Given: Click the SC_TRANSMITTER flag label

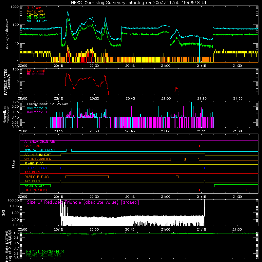Looking at the screenshot, I should pos(38,159).
